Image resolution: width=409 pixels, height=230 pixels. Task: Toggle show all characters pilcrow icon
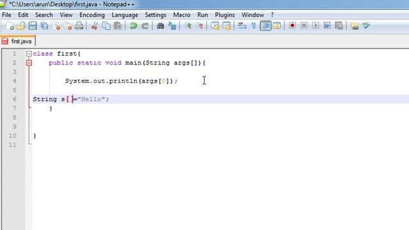(254, 26)
